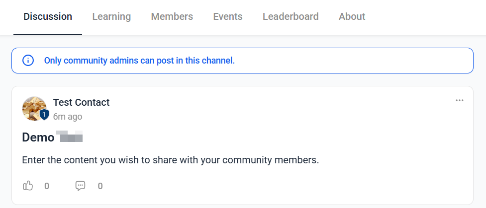
Task: Open comments via the speech bubble icon
Action: [80, 186]
